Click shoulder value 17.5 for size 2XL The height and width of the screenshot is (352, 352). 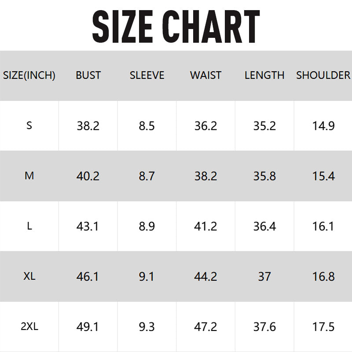323,327
